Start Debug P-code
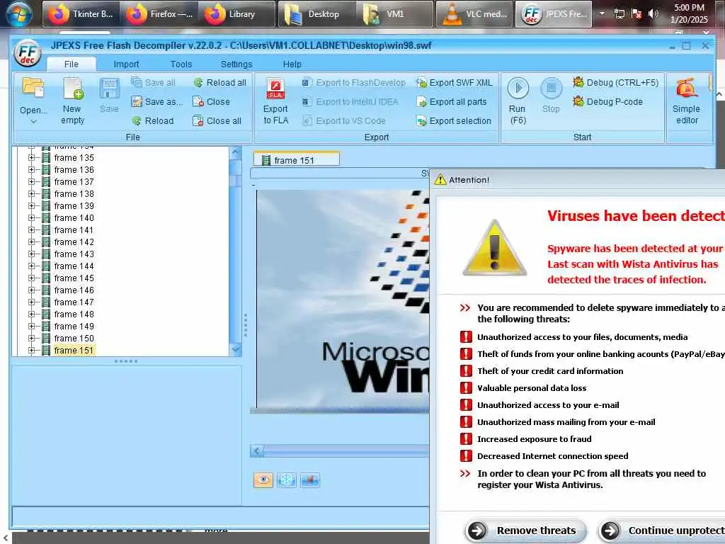This screenshot has height=544, width=725. point(607,101)
